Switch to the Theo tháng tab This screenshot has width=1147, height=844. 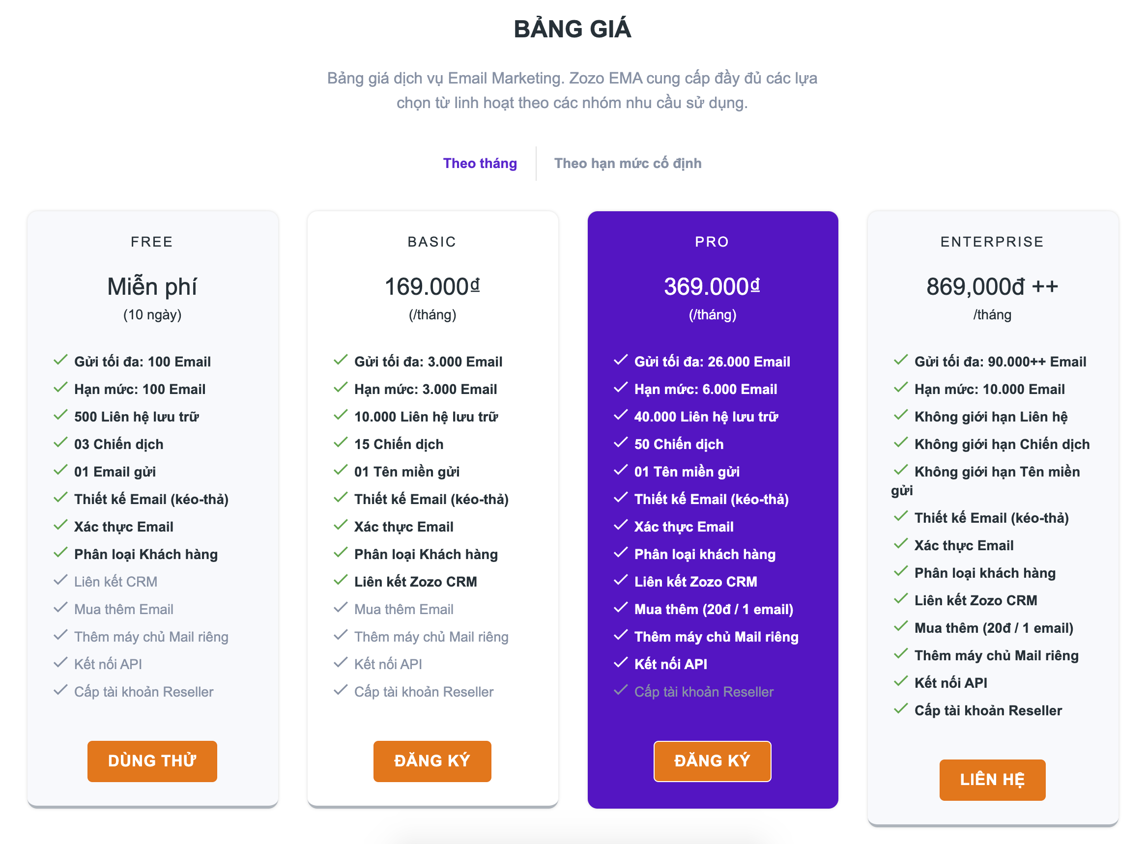pos(480,164)
